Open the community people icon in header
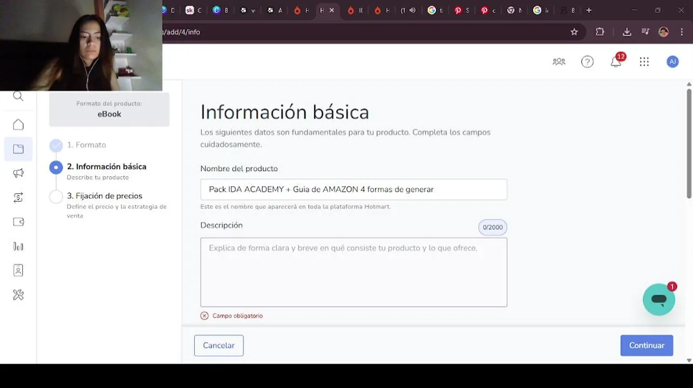 pos(559,62)
